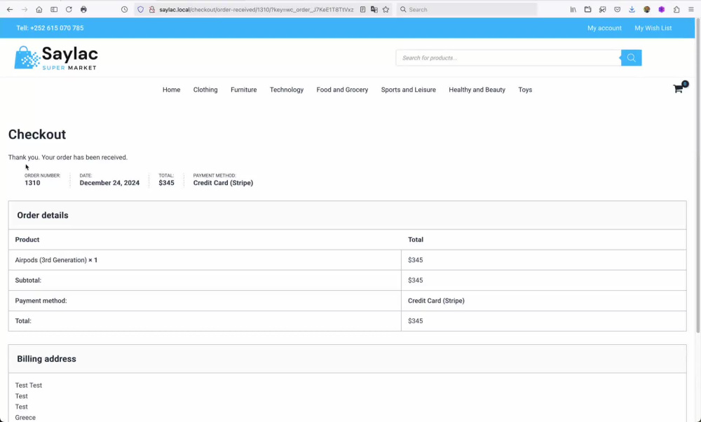Click order number 1310
This screenshot has width=701, height=422.
point(32,183)
